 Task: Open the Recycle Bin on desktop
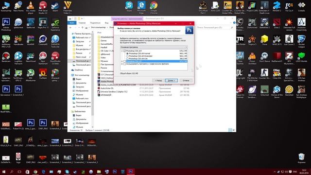click(301, 158)
